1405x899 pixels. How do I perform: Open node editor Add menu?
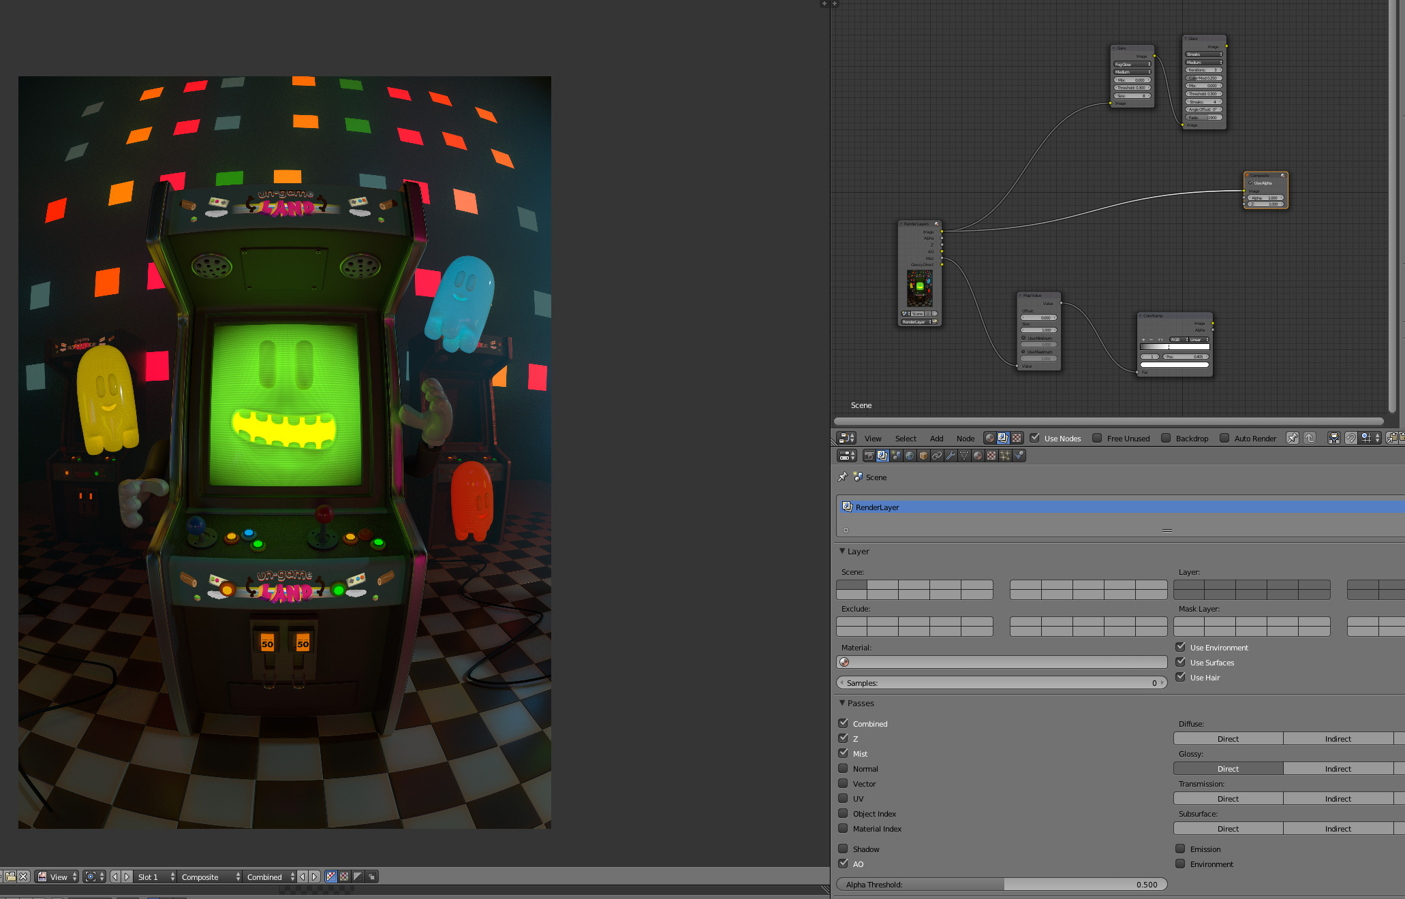(x=937, y=439)
